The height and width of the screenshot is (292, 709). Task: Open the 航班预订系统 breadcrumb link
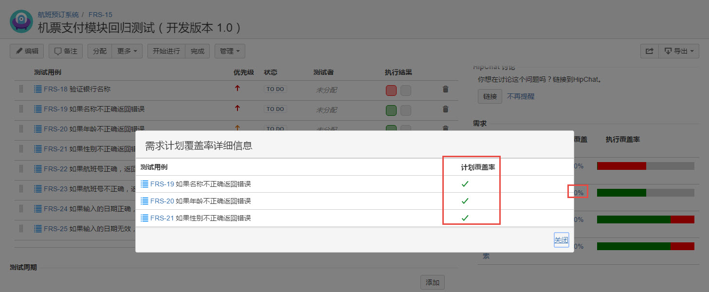coord(58,15)
